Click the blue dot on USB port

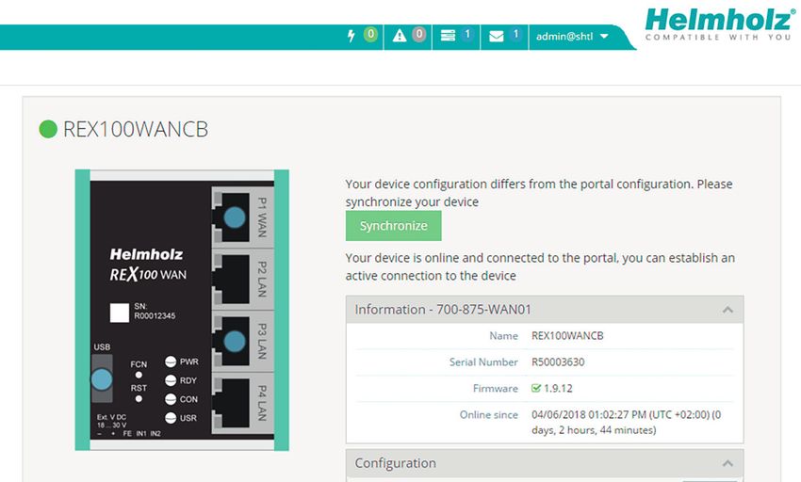pyautogui.click(x=102, y=379)
